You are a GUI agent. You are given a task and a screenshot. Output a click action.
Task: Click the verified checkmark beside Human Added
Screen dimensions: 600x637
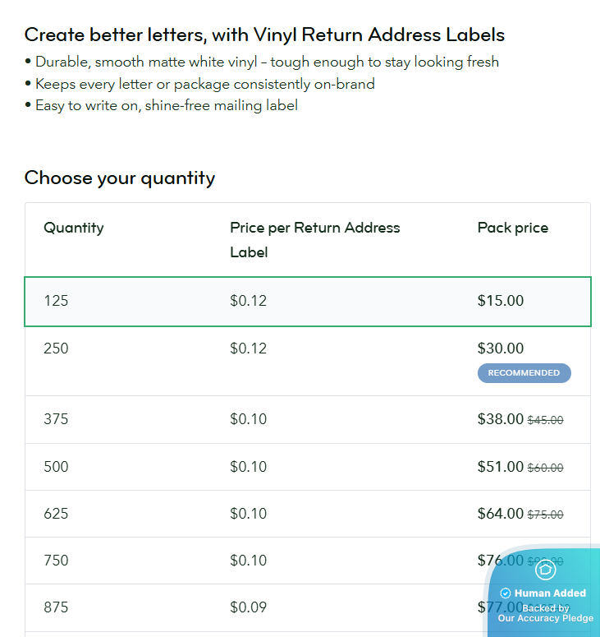(x=506, y=593)
